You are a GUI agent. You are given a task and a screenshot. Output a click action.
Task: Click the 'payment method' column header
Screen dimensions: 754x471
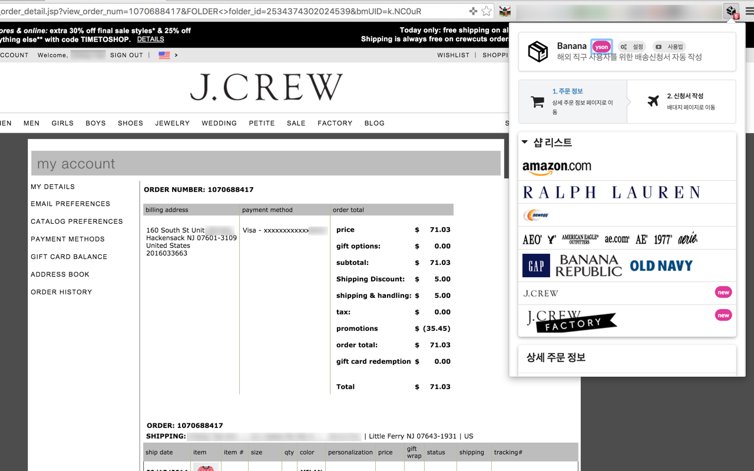pyautogui.click(x=267, y=210)
